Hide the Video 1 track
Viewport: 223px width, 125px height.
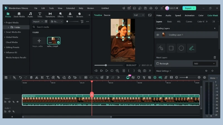point(18,102)
